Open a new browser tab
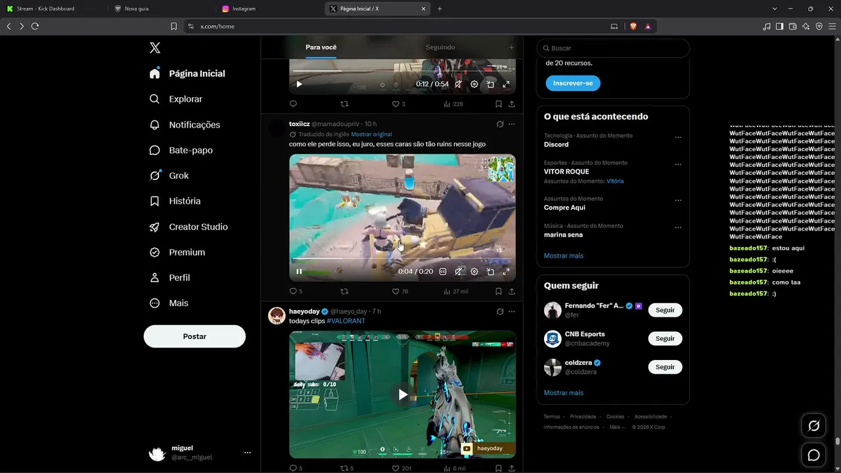Image resolution: width=841 pixels, height=473 pixels. pos(440,9)
